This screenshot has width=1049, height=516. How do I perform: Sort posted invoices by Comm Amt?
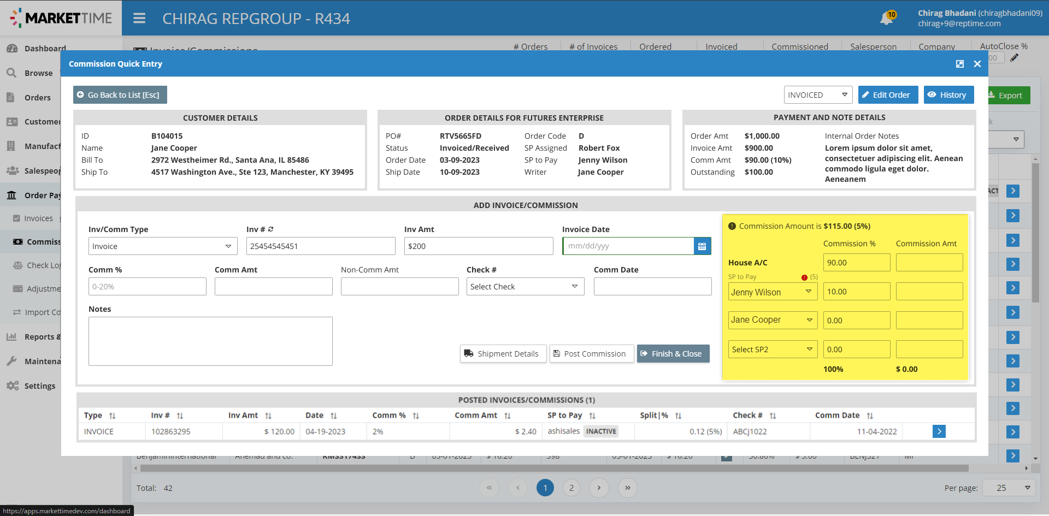coord(507,416)
